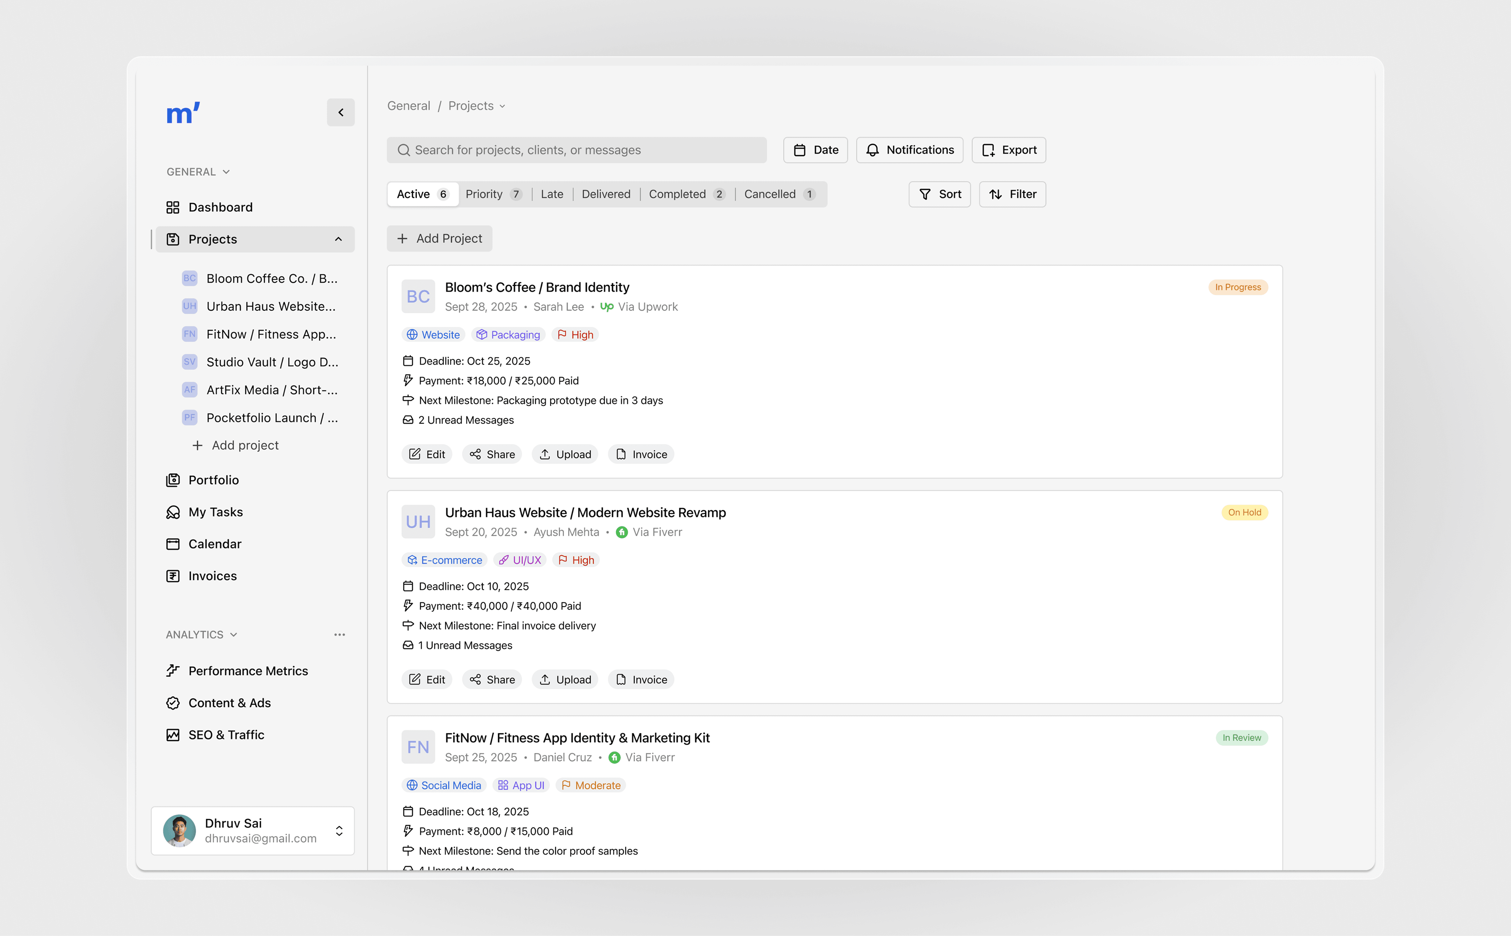Open Dashboard from the sidebar
The width and height of the screenshot is (1511, 936).
pyautogui.click(x=220, y=207)
